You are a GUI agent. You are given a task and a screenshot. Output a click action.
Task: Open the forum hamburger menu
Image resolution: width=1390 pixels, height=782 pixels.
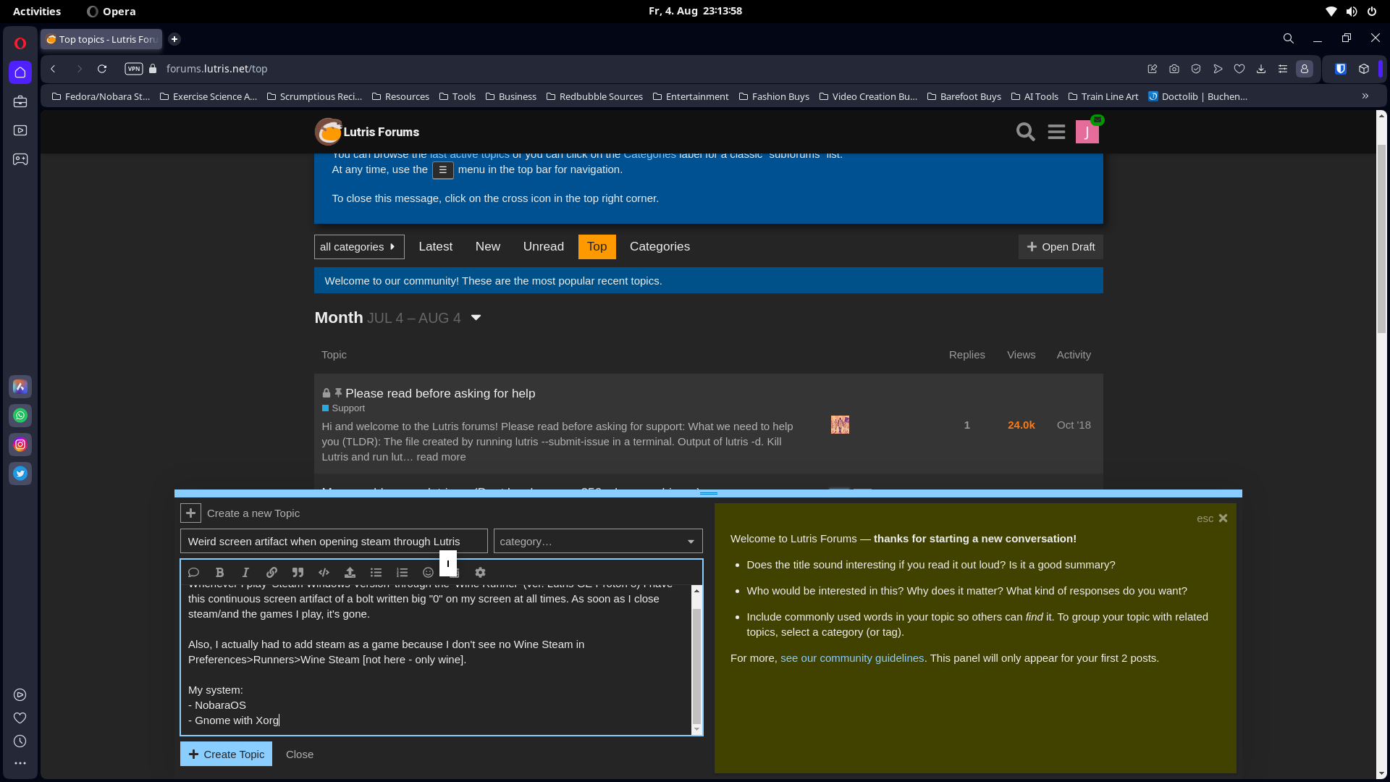[1056, 132]
